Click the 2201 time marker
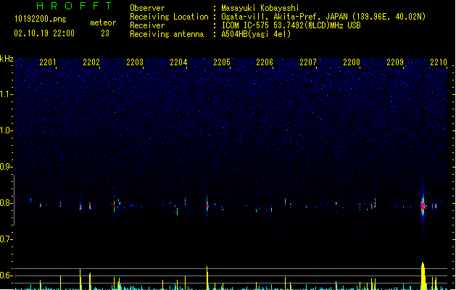The width and height of the screenshot is (456, 290). [48, 62]
